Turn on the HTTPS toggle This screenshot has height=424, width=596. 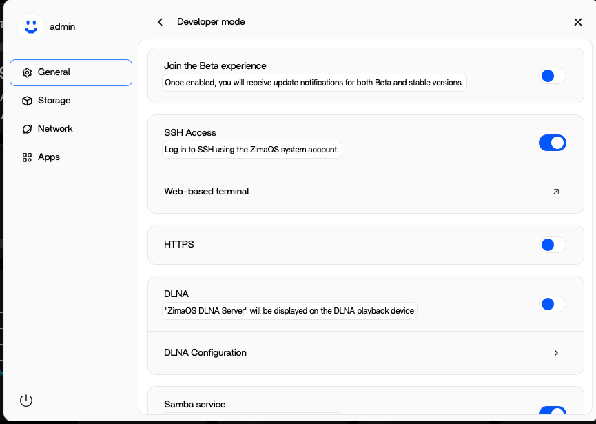[552, 245]
